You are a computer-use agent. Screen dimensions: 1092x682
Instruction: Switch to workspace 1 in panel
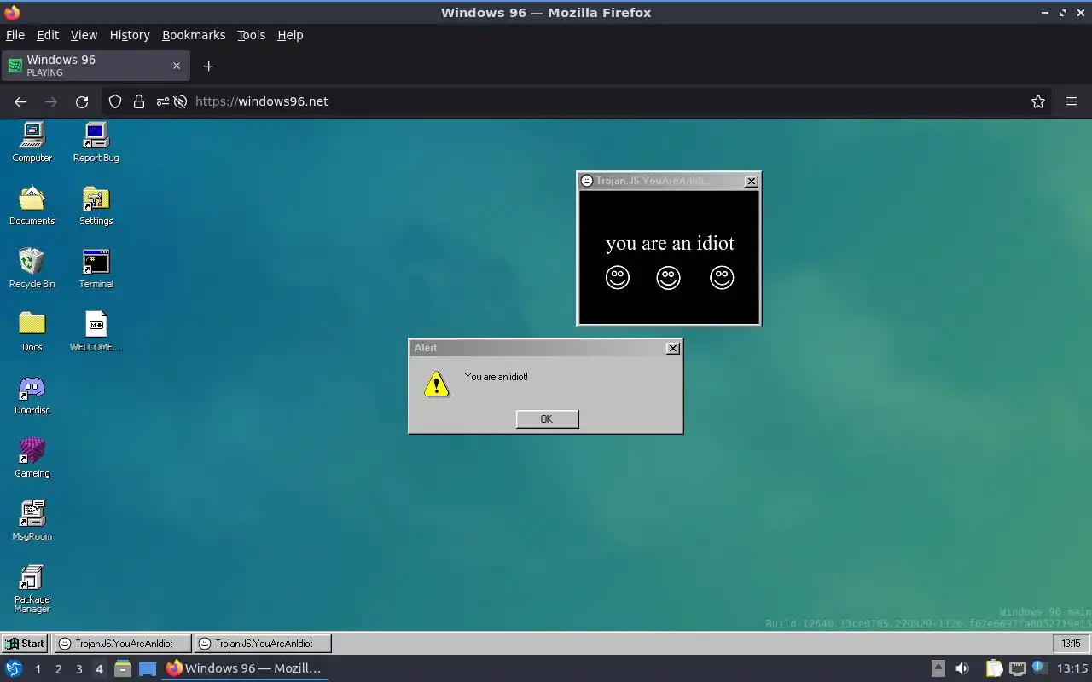pos(38,669)
